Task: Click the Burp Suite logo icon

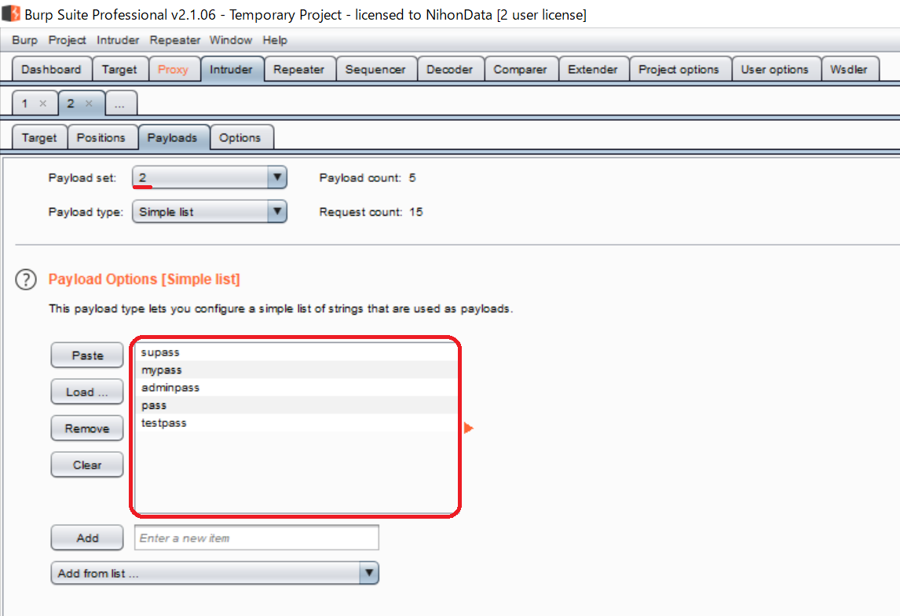Action: click(10, 13)
